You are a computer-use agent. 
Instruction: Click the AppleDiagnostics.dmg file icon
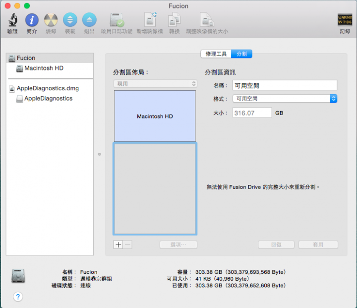pos(11,89)
